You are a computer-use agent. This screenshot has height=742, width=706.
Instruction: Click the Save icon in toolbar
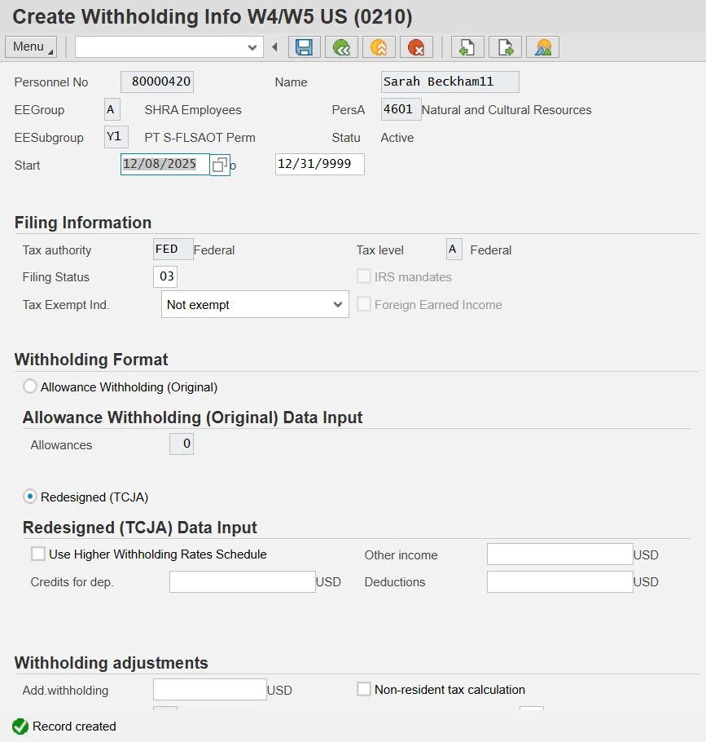pos(305,47)
